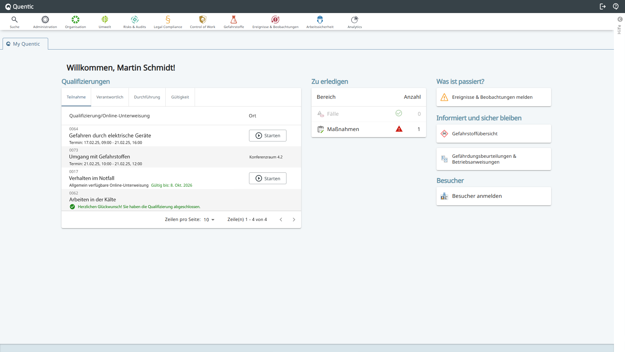This screenshot has height=352, width=625.
Task: Select the Umgang mit Gefahrstoffen row
Action: (181, 157)
